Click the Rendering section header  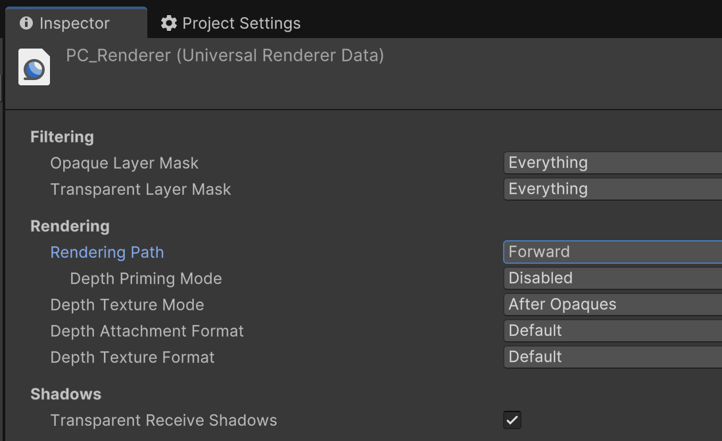click(70, 226)
